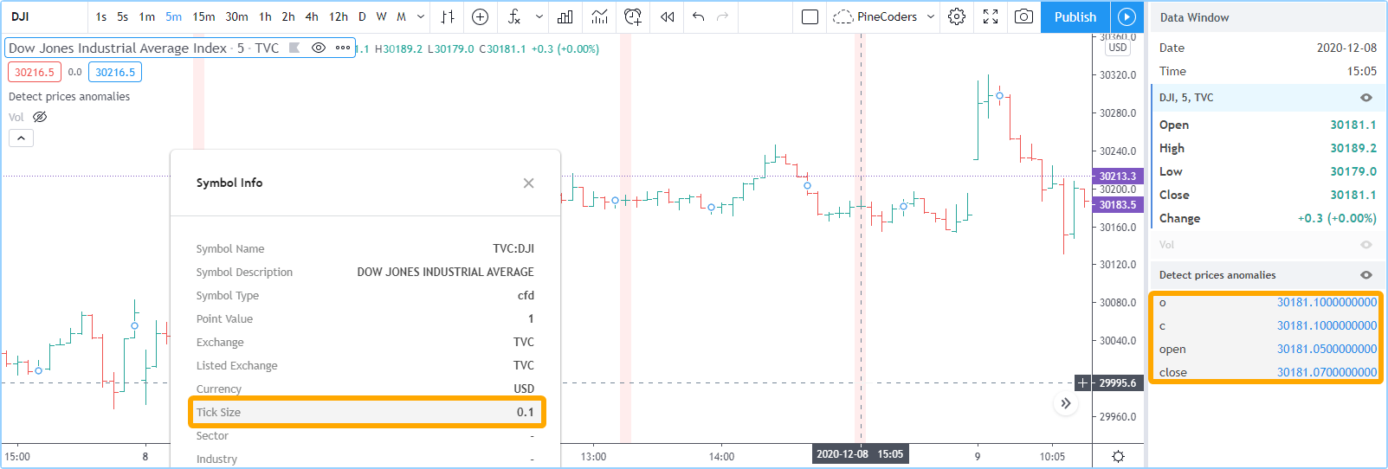Switch to the 1h timeframe
This screenshot has height=469, width=1388.
[x=265, y=17]
